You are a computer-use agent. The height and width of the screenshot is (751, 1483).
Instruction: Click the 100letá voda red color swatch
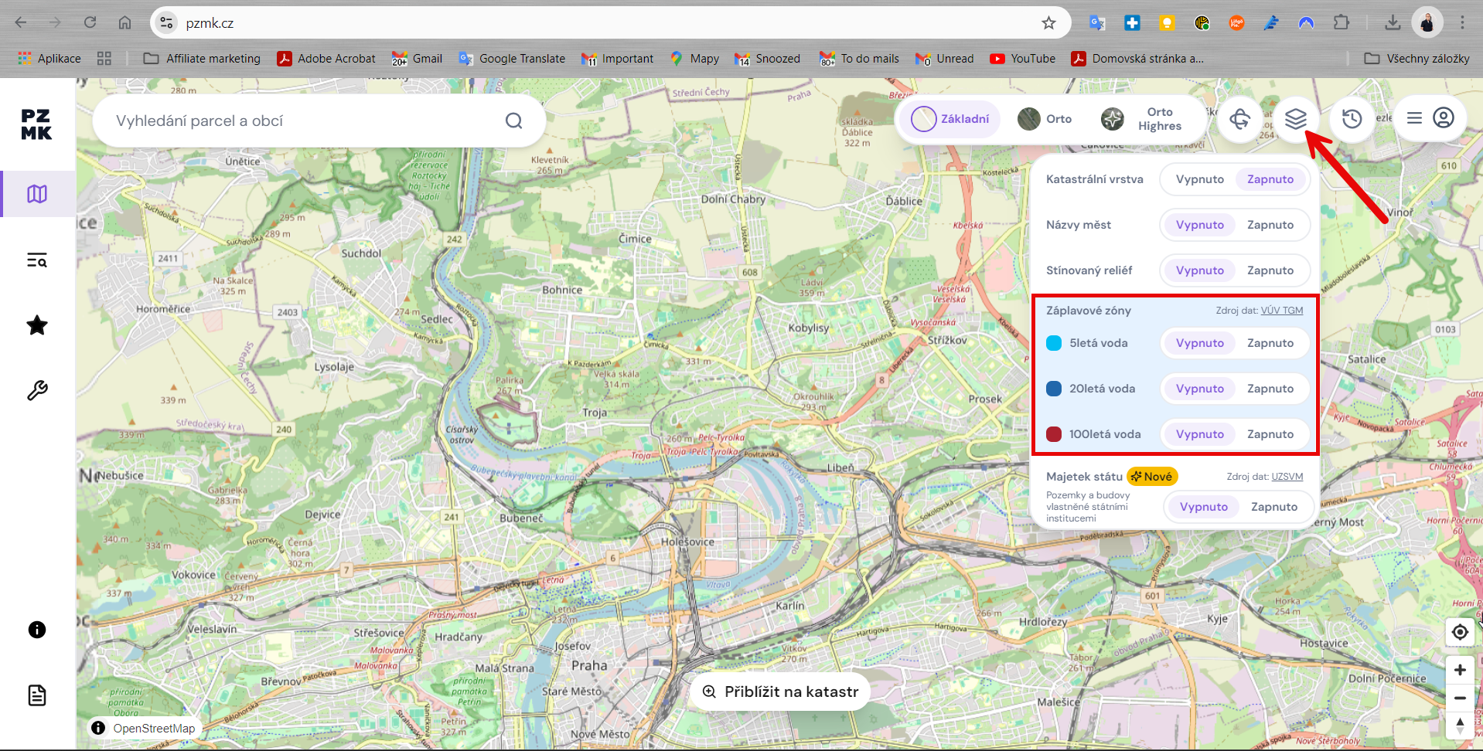coord(1054,434)
